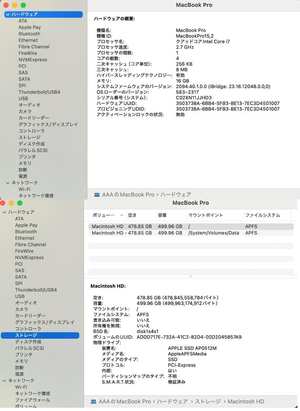The height and width of the screenshot is (411, 300).
Task: Select コントローラ in bottom window sidebar
Action: [x=28, y=329]
